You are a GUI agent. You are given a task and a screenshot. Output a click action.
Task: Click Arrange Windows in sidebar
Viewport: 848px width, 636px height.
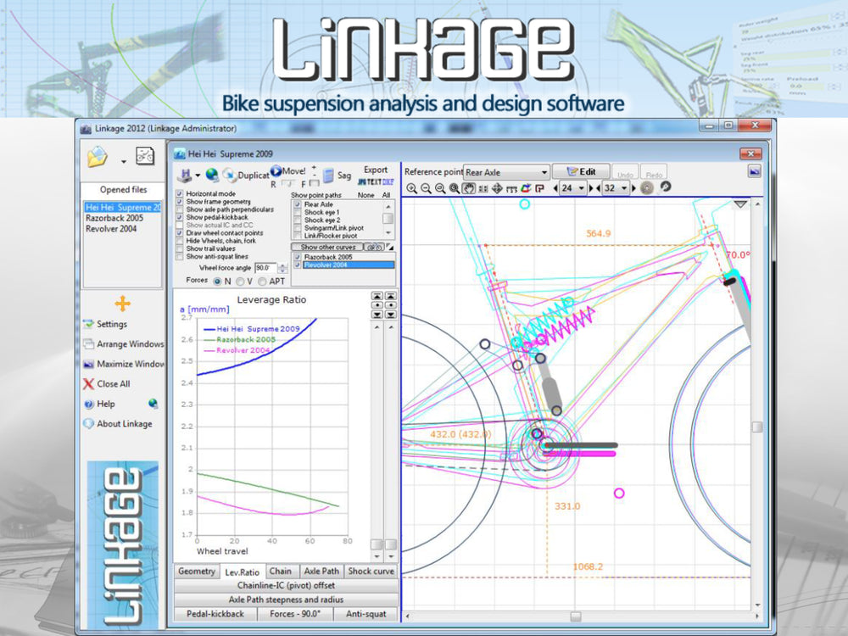click(x=123, y=344)
